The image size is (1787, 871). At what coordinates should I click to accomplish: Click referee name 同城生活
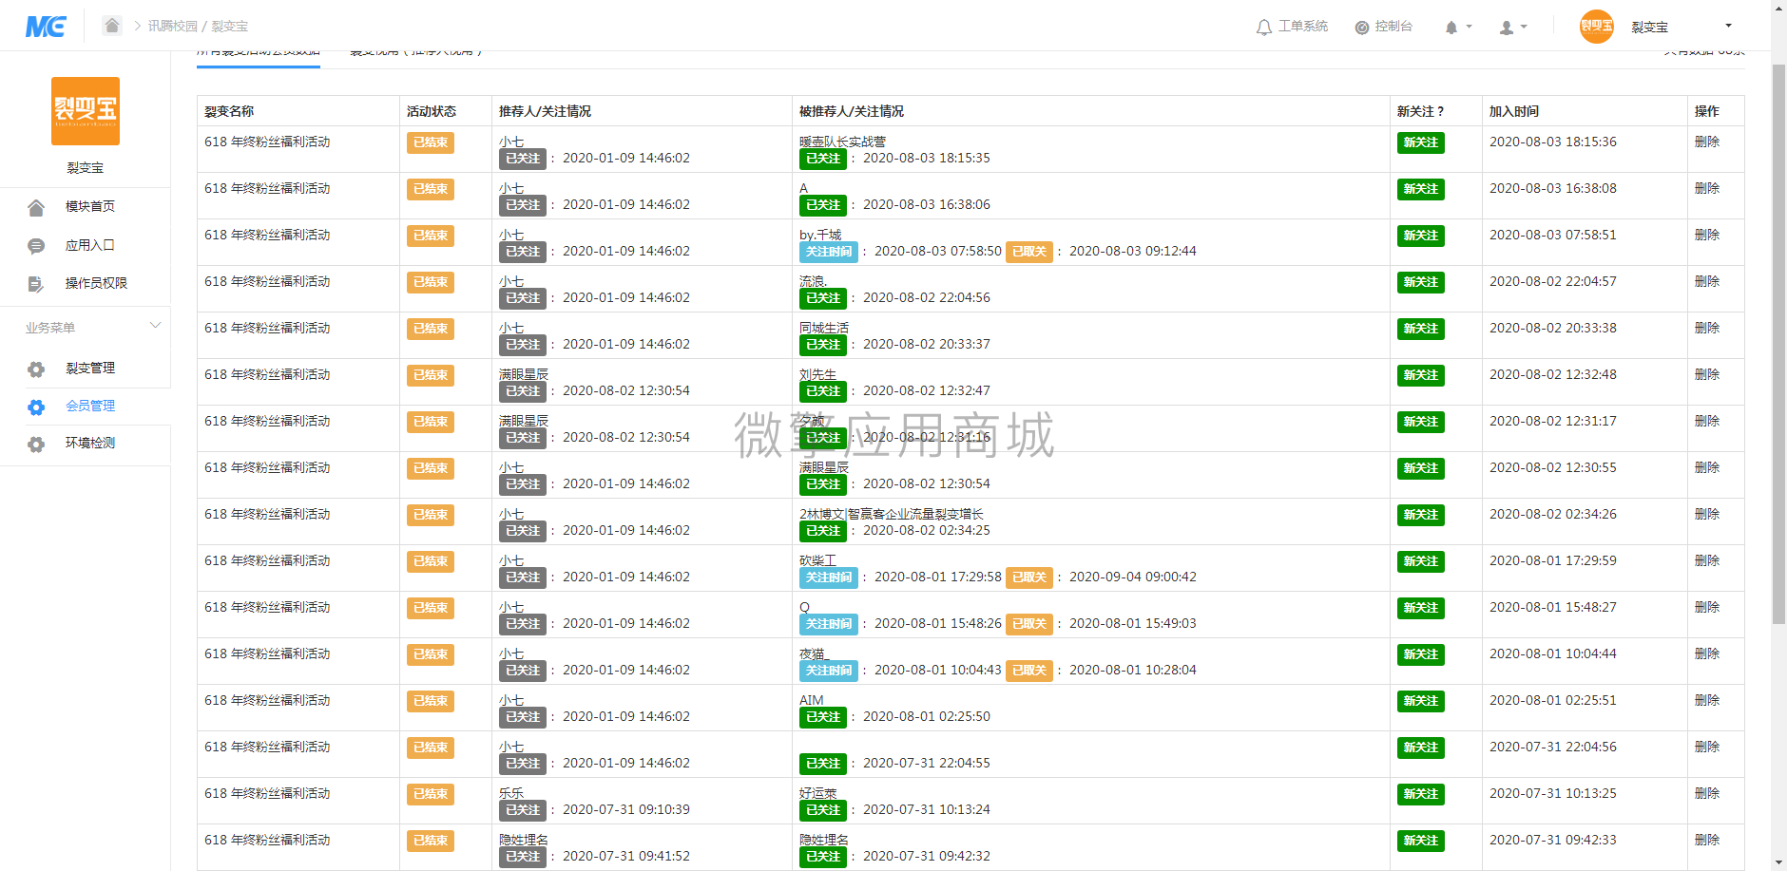(x=824, y=328)
